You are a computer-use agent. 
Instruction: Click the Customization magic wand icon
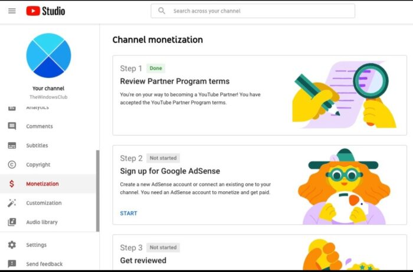click(x=12, y=203)
